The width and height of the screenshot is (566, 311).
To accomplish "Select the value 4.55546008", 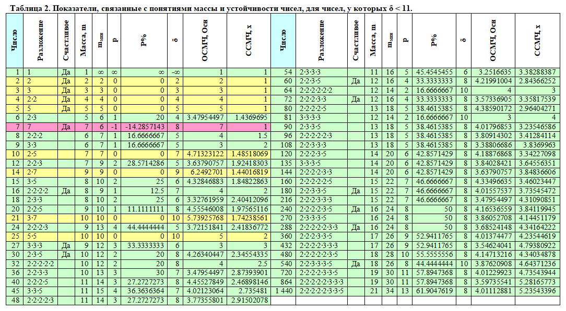I will coord(205,209).
